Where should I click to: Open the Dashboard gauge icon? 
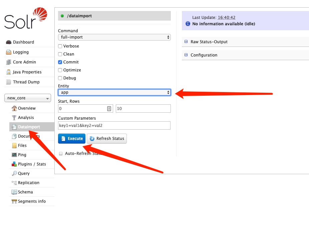[x=9, y=42]
